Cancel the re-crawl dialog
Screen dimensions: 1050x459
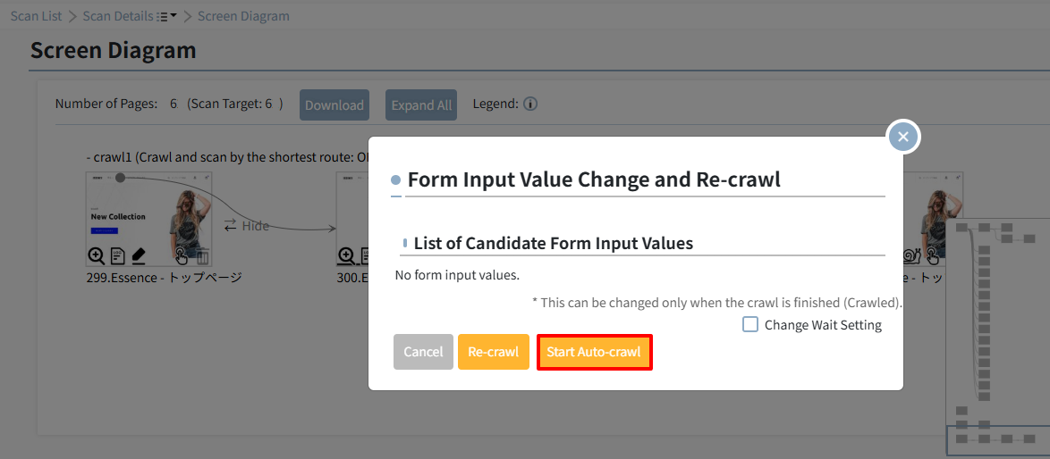click(x=423, y=352)
